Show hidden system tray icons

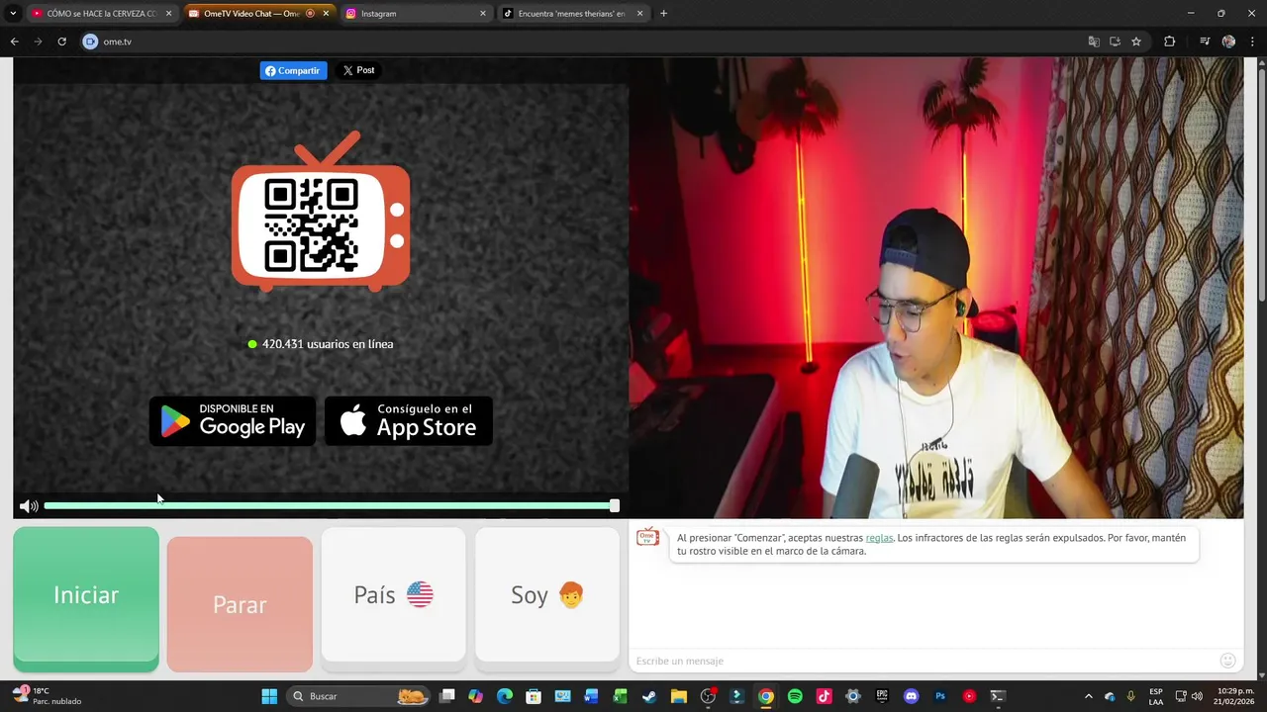(1089, 696)
